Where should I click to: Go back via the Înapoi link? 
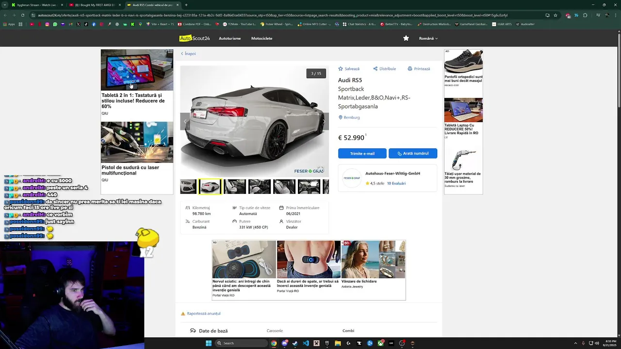tap(188, 54)
